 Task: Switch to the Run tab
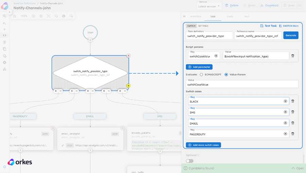click(247, 17)
